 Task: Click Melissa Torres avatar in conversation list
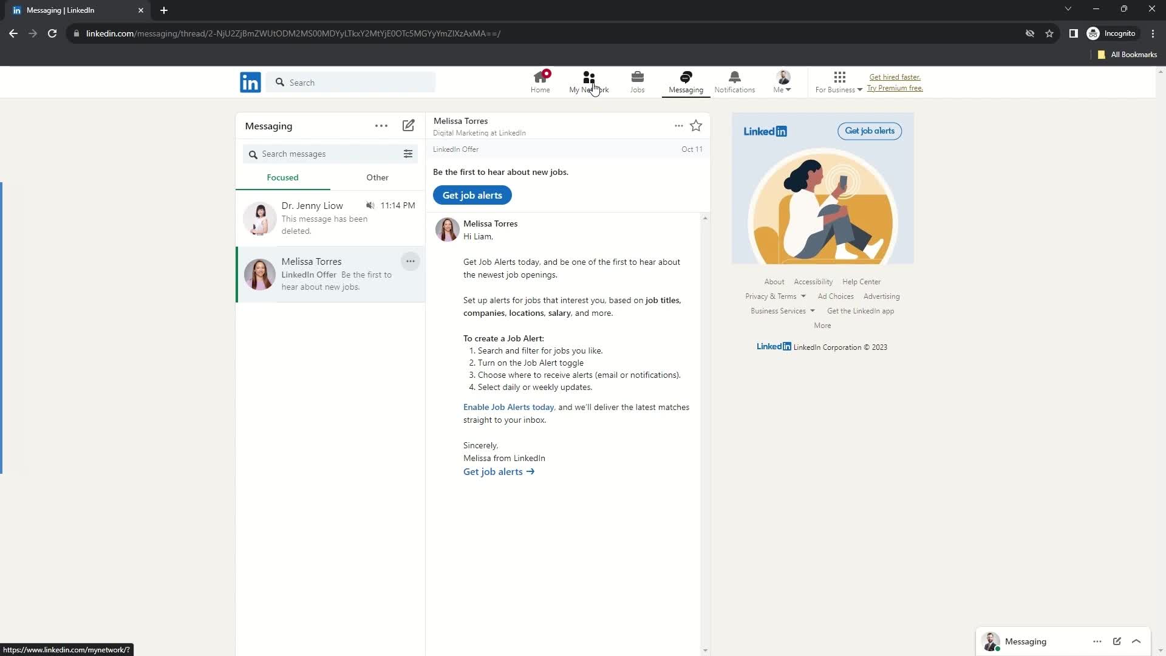click(259, 275)
